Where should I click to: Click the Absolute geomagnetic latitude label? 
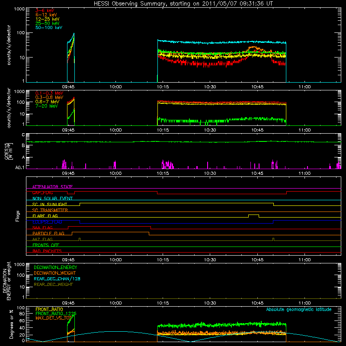[x=299, y=310]
